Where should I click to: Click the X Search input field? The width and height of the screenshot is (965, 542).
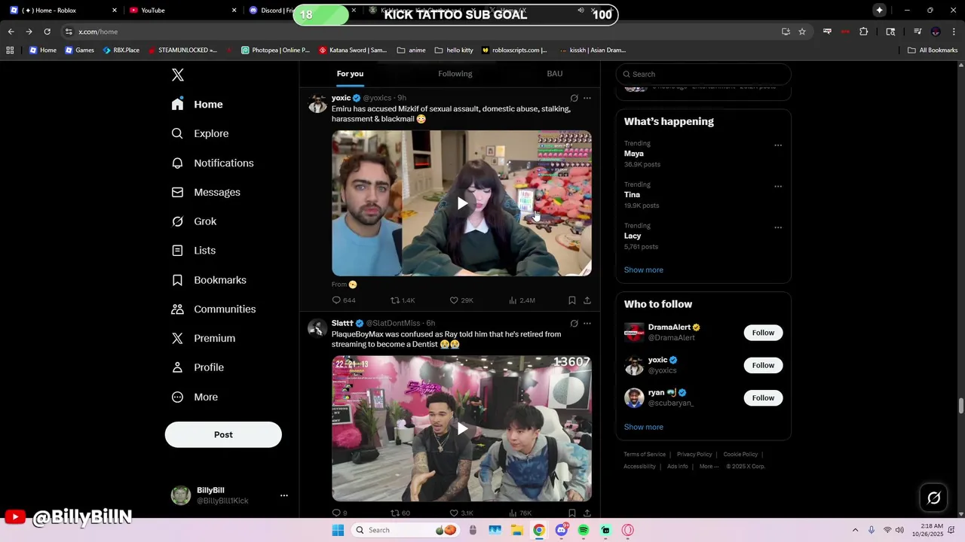703,74
